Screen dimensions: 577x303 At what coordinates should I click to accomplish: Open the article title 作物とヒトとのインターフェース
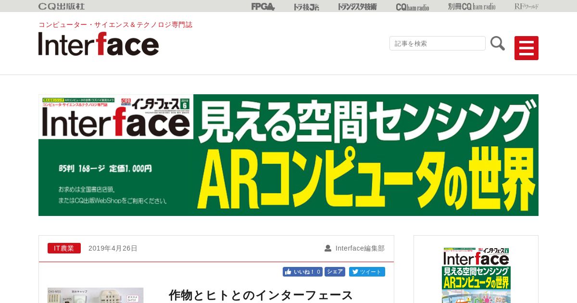[261, 295]
